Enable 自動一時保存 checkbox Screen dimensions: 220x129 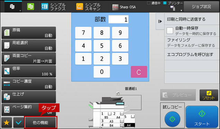pos(170,31)
